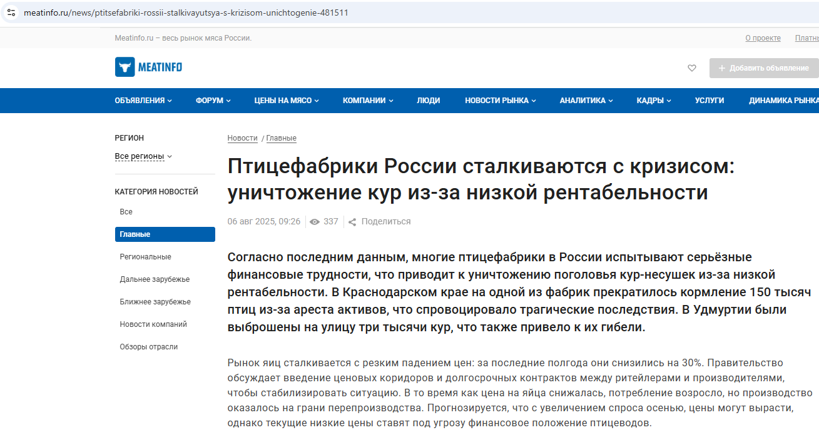The height and width of the screenshot is (430, 819).
Task: Click the date 06 авг 2025, 09:26
Action: 264,222
